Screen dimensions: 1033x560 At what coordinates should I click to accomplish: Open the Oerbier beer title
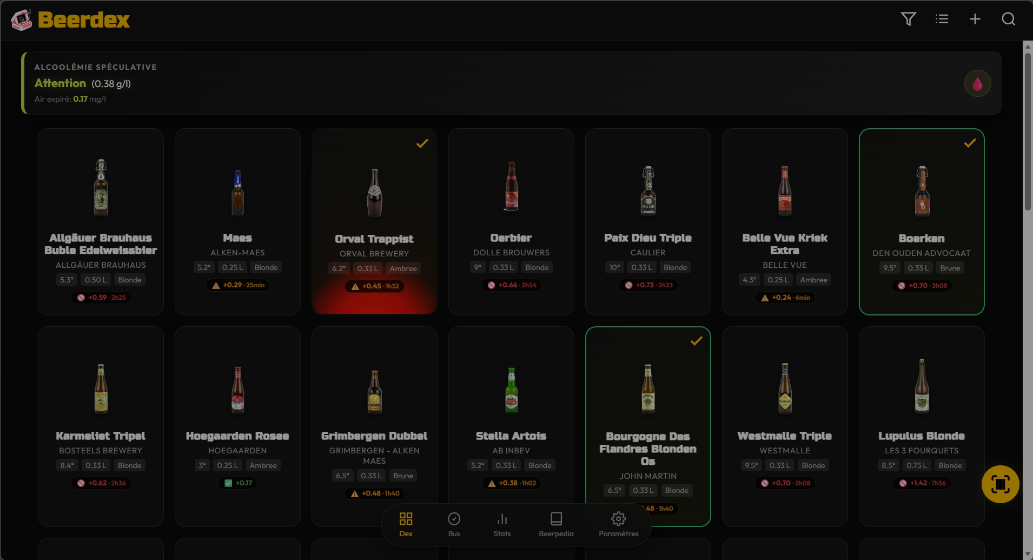[511, 238]
